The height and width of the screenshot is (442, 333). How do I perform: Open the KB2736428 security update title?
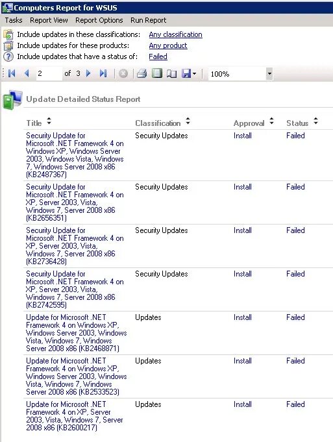(x=75, y=245)
